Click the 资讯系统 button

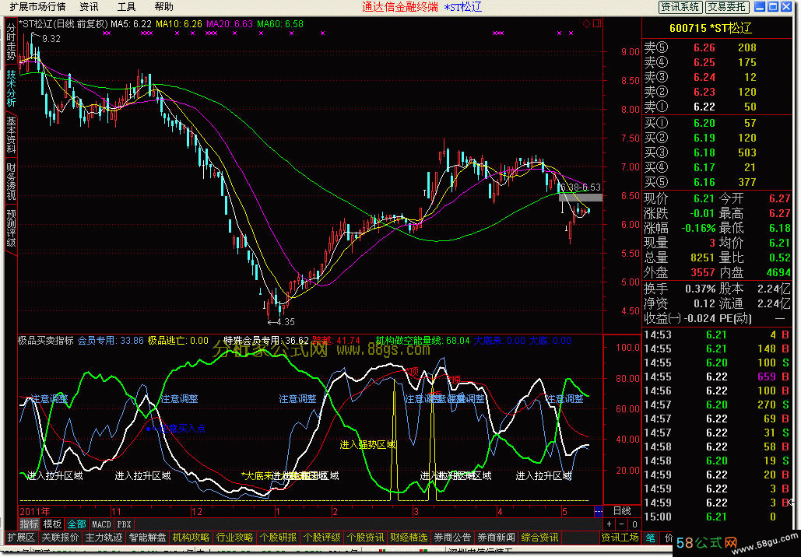coord(680,7)
